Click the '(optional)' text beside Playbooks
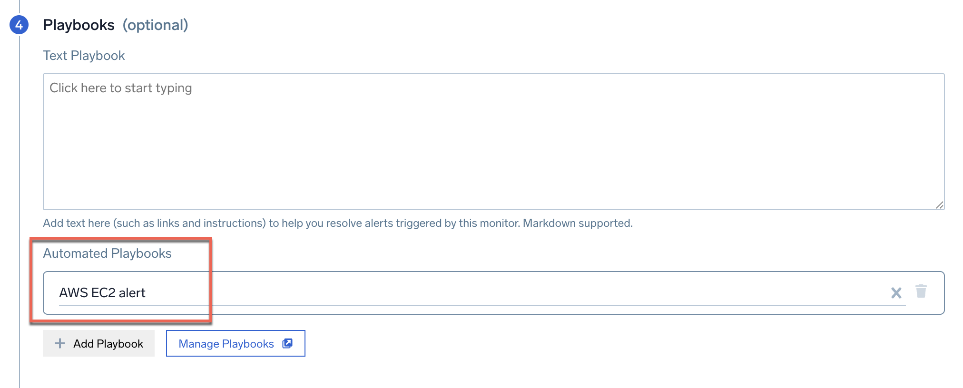 pyautogui.click(x=156, y=25)
